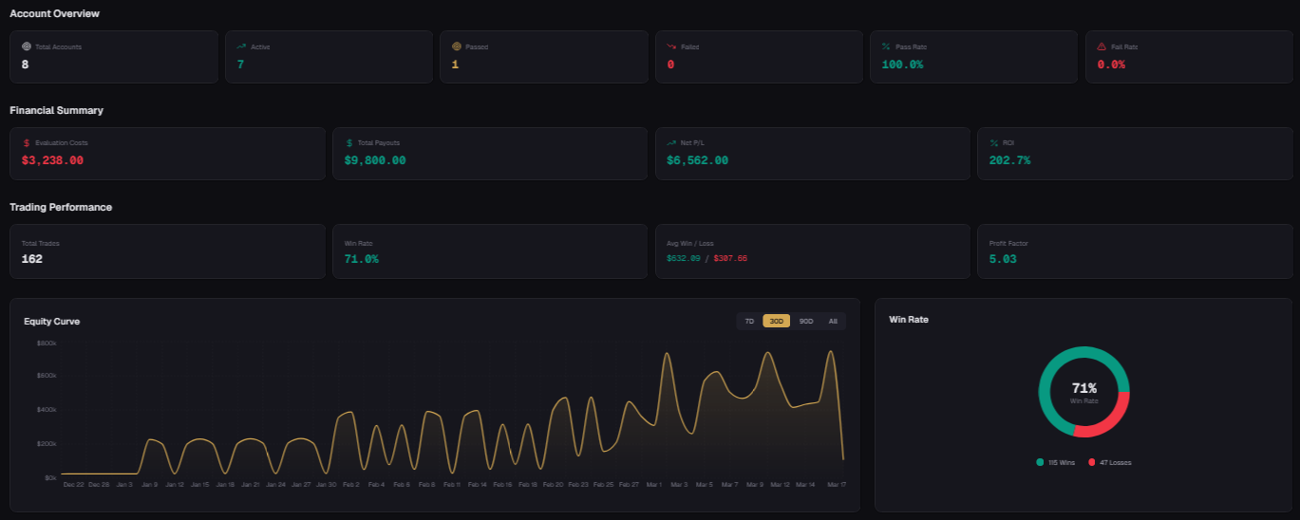Click the Failed accounts value 0
The image size is (1300, 520).
click(670, 65)
